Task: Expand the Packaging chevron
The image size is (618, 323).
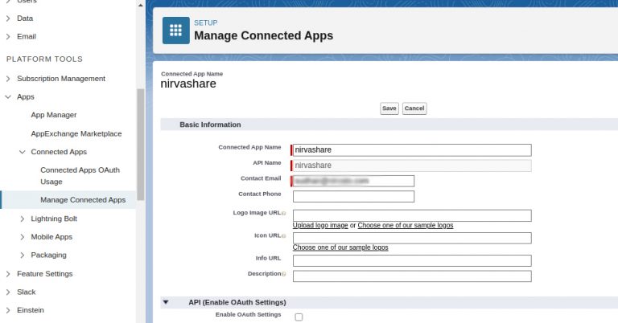Action: [x=22, y=255]
